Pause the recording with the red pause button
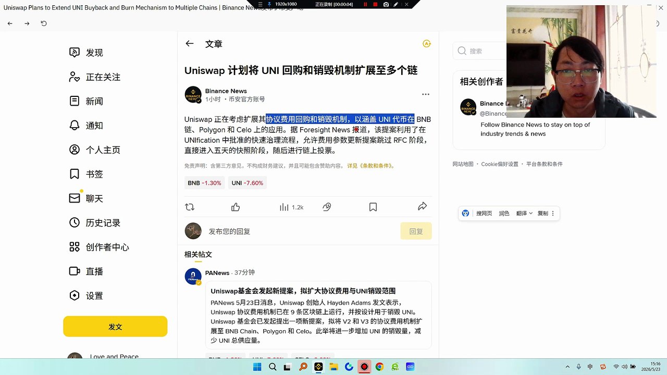 point(365,4)
